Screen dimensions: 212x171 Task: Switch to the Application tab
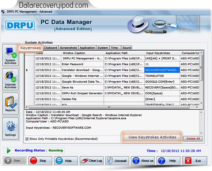[87, 48]
